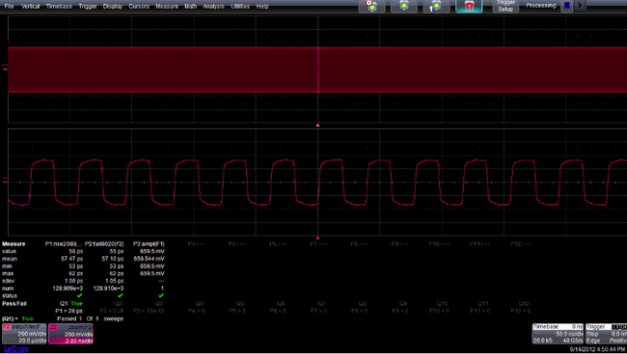
Task: Open the Measure menu
Action: (x=167, y=7)
